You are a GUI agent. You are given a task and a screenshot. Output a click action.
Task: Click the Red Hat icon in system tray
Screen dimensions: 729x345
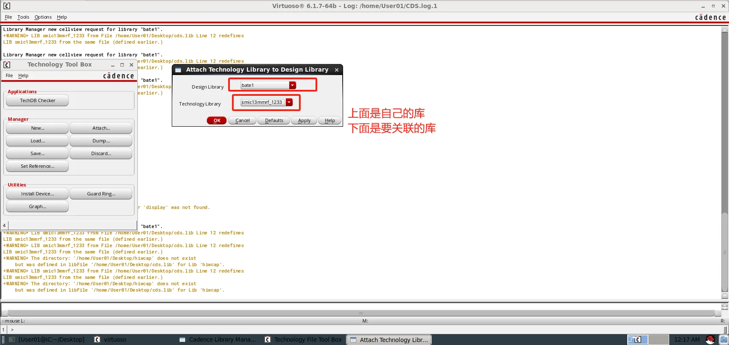[x=710, y=339]
